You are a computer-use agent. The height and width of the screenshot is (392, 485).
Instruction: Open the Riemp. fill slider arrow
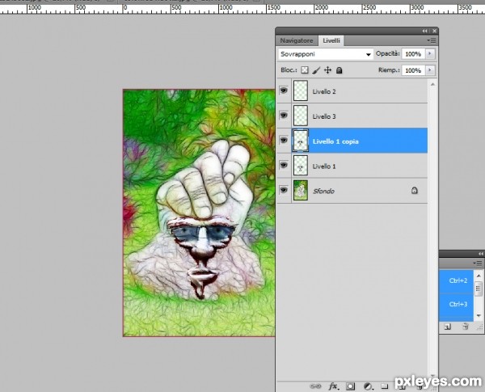coord(430,70)
